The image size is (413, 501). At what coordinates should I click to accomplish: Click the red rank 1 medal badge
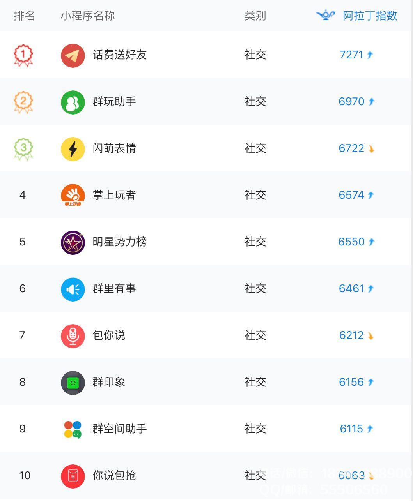click(23, 55)
